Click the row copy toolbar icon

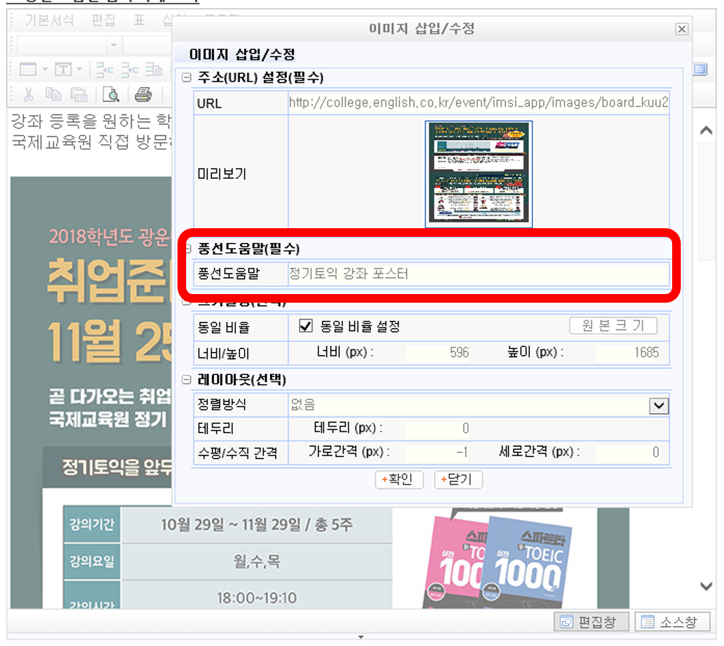click(x=154, y=69)
